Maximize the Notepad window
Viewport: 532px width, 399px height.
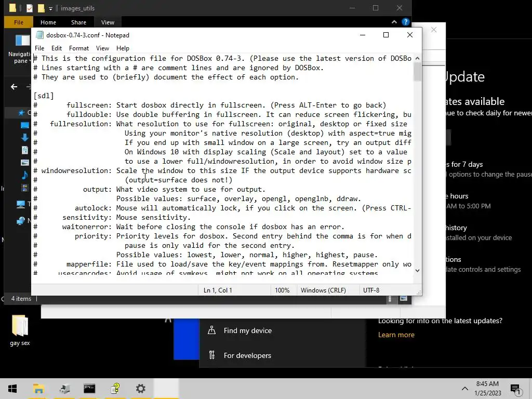coord(386,35)
